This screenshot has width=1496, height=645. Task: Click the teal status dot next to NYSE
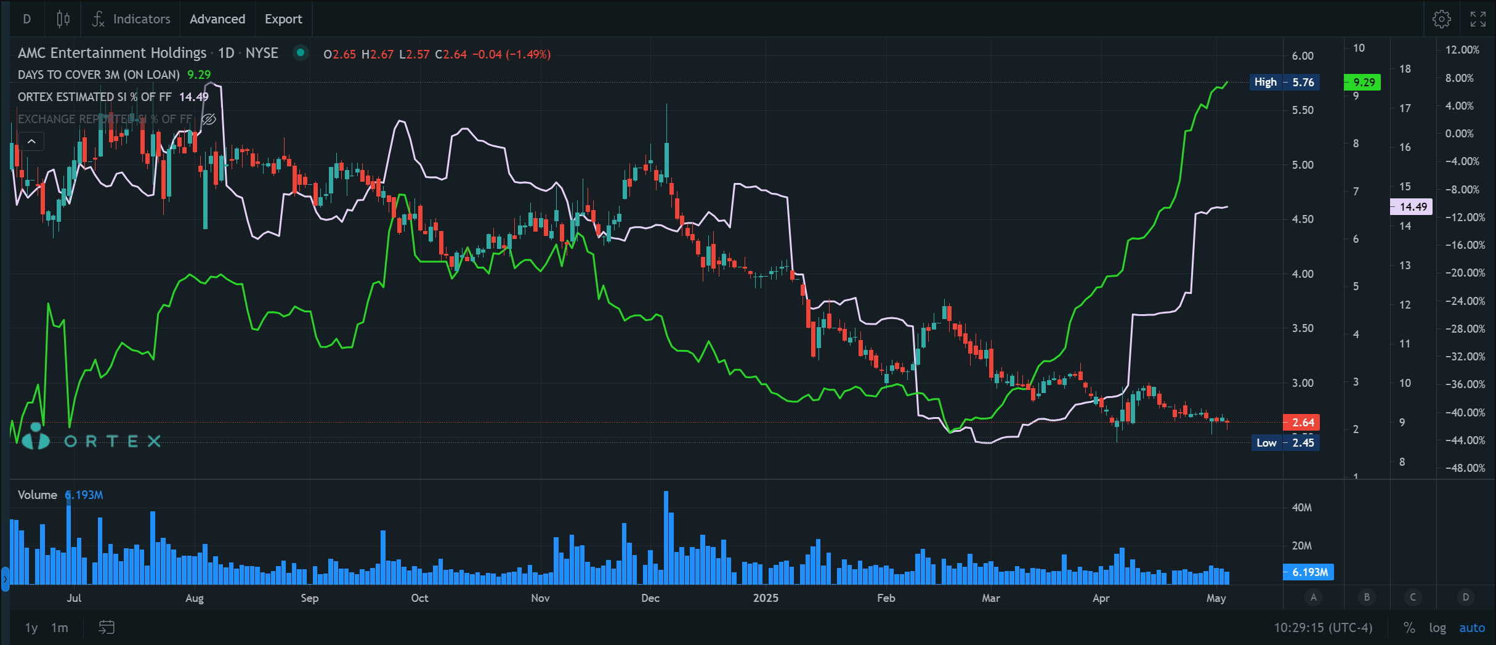[x=300, y=54]
